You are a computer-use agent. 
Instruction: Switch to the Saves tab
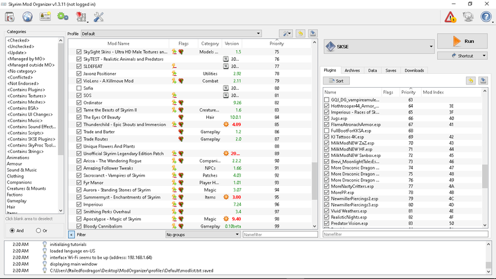click(x=391, y=71)
